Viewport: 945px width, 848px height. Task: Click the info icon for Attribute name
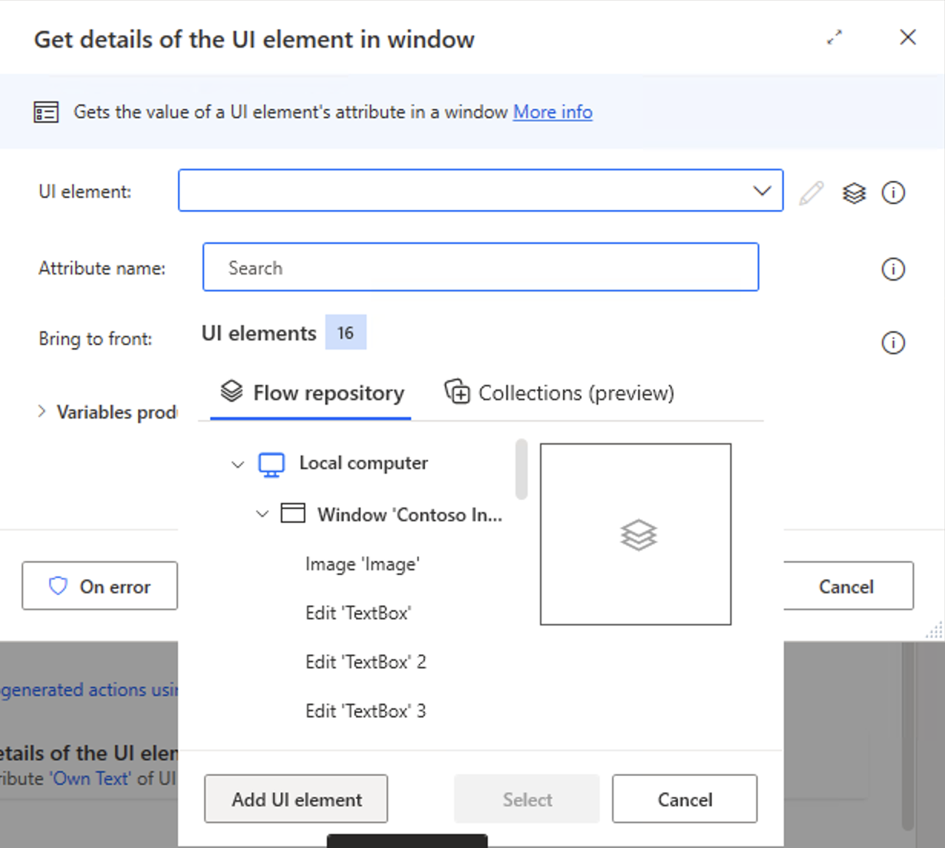point(893,269)
